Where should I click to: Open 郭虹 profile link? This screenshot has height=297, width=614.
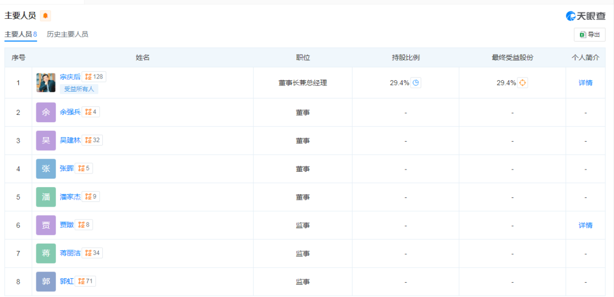[67, 281]
